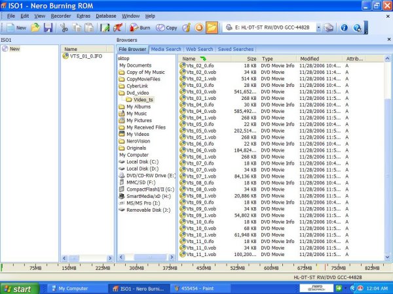Screen dimensions: 393x294
Task: Switch to the Media Search tab
Action: point(166,49)
